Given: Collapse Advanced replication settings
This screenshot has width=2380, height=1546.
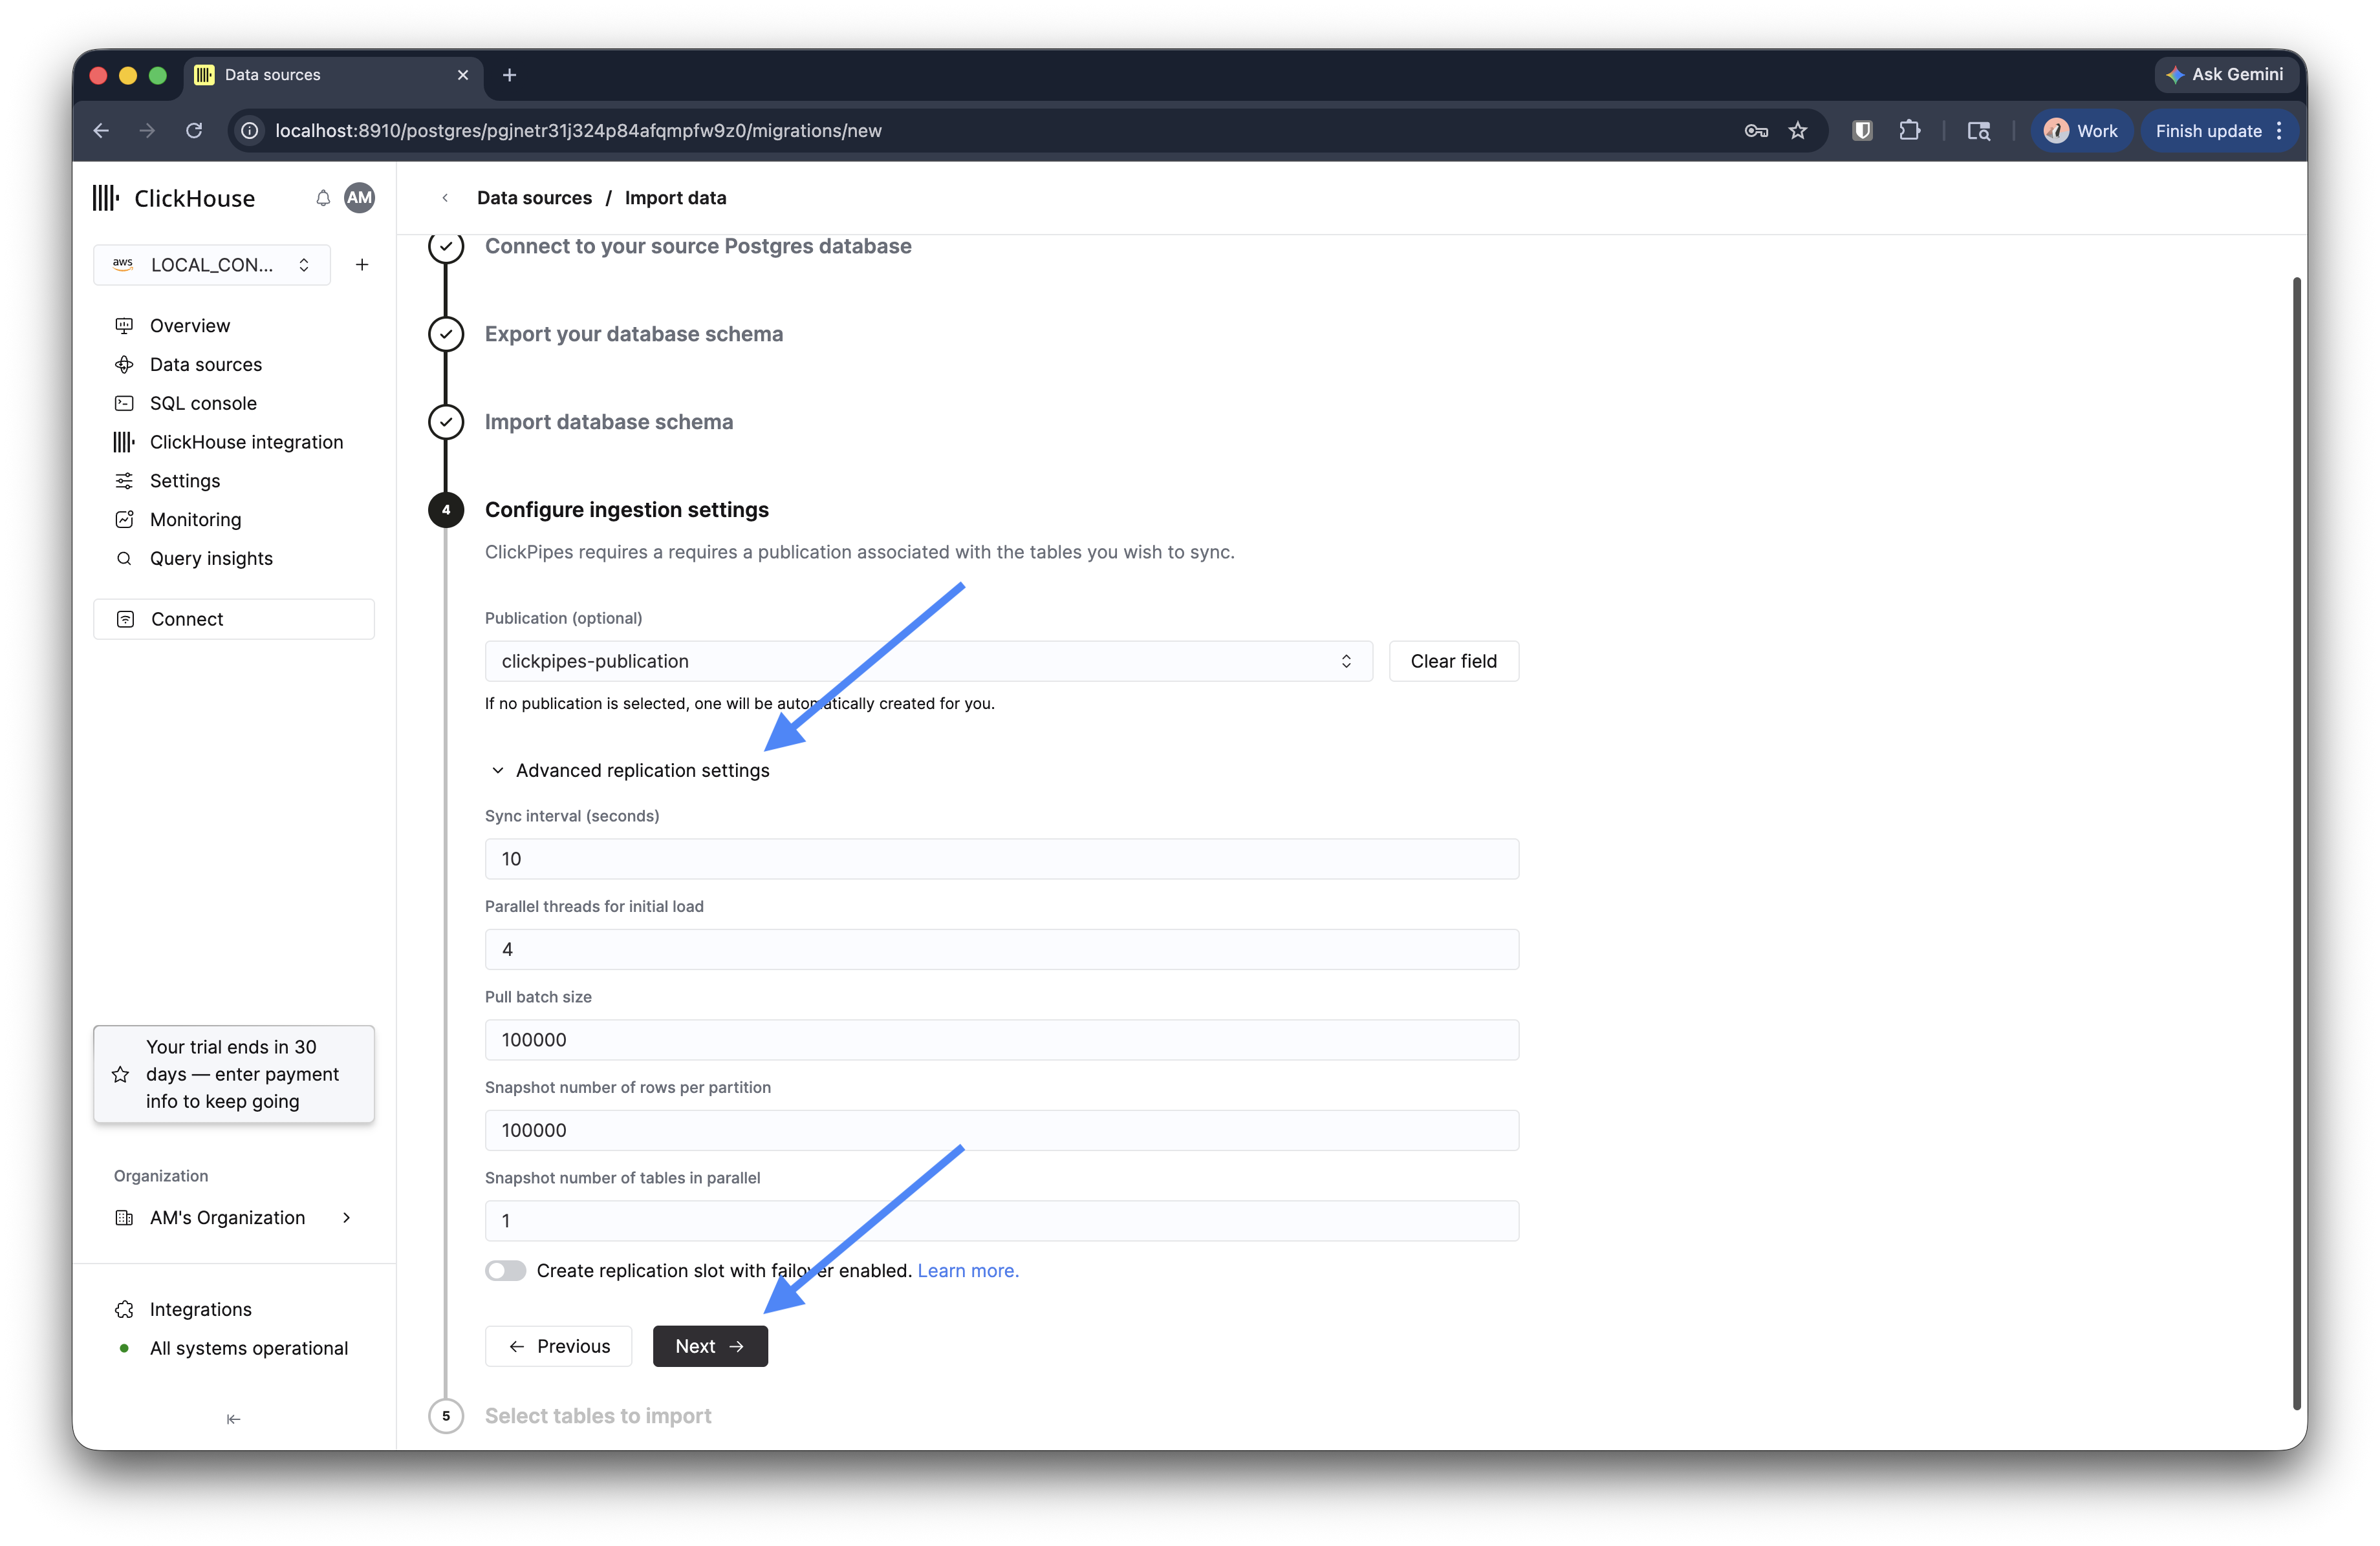Looking at the screenshot, I should [630, 770].
